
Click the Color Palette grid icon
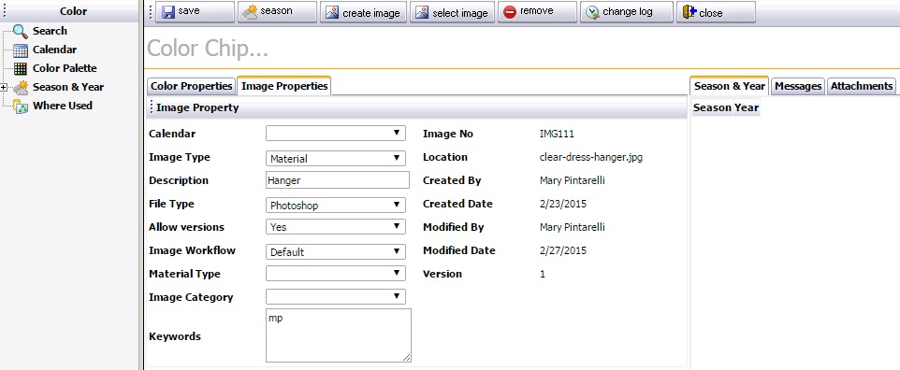20,68
